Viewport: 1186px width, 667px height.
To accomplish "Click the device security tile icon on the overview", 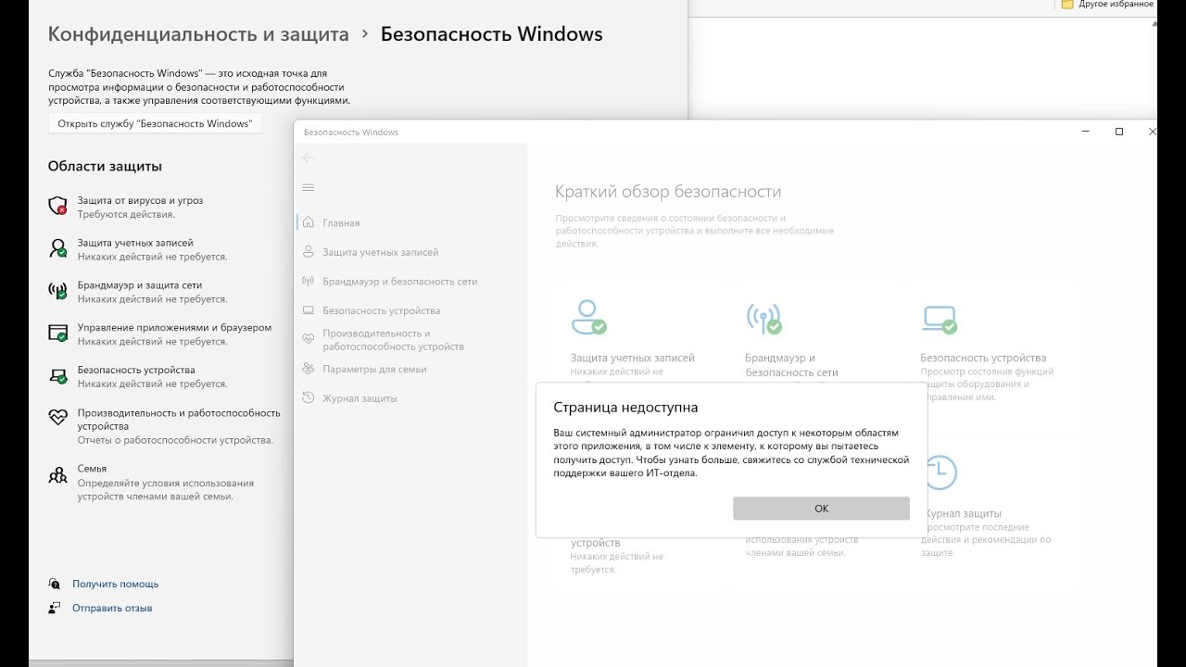I will (x=939, y=319).
